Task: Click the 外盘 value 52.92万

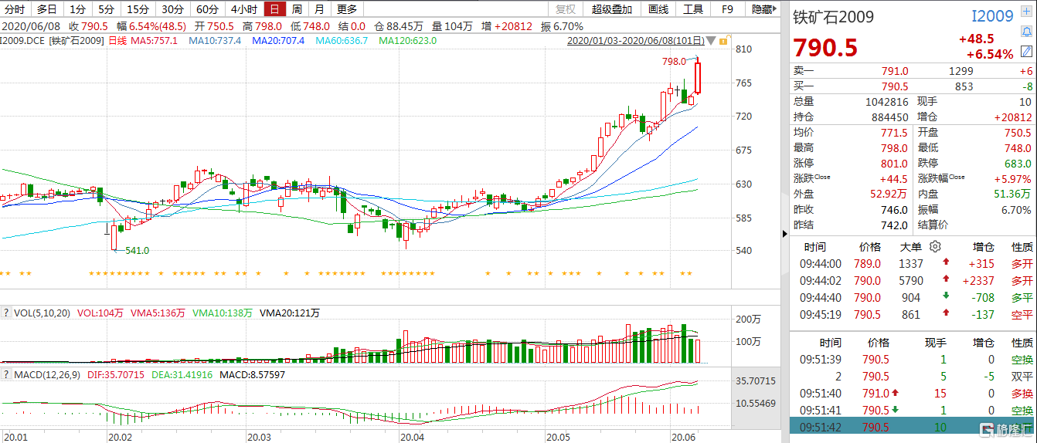Action: pyautogui.click(x=890, y=194)
